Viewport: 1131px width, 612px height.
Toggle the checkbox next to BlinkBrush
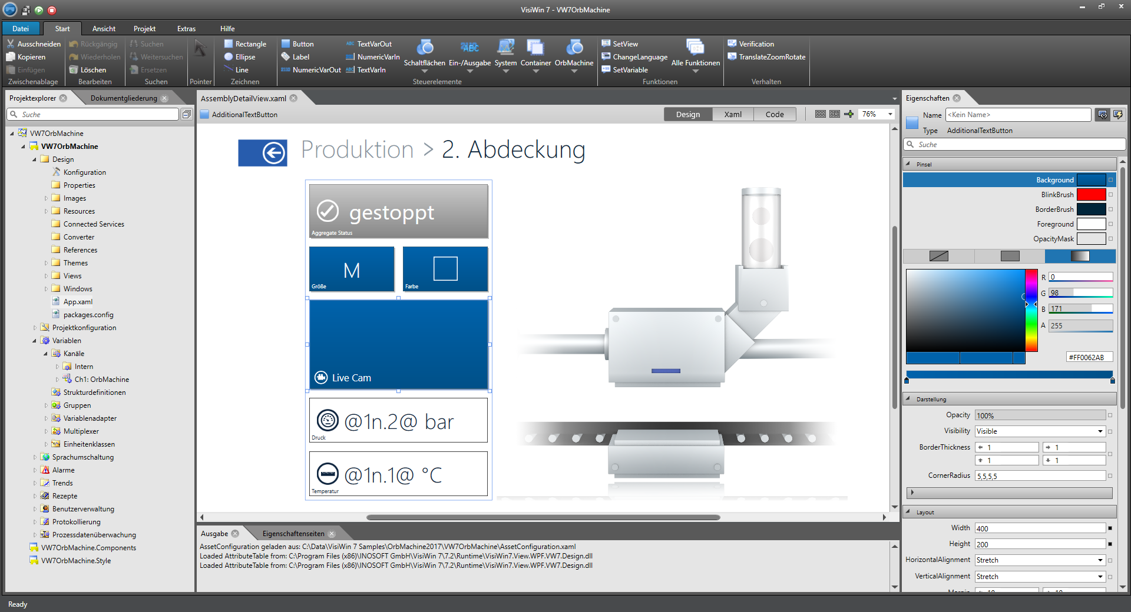click(x=1110, y=194)
